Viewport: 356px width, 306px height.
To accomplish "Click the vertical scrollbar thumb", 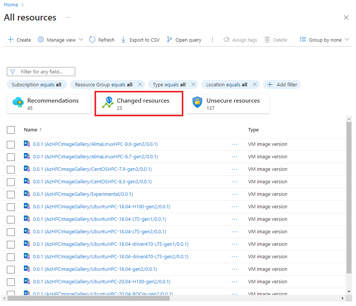I will pos(349,198).
